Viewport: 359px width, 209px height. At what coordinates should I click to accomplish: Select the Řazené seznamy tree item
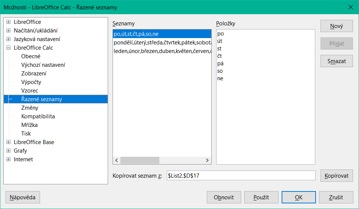point(56,99)
